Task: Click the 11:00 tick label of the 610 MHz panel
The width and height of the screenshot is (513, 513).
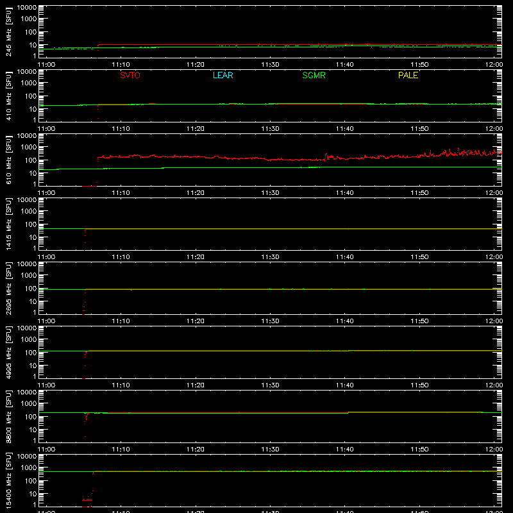Action: (46, 193)
